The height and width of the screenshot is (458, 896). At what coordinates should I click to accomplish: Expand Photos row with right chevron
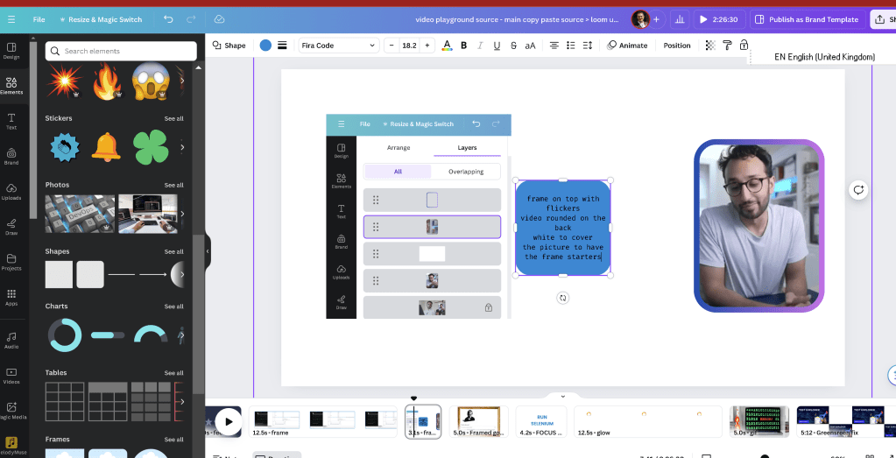point(181,214)
